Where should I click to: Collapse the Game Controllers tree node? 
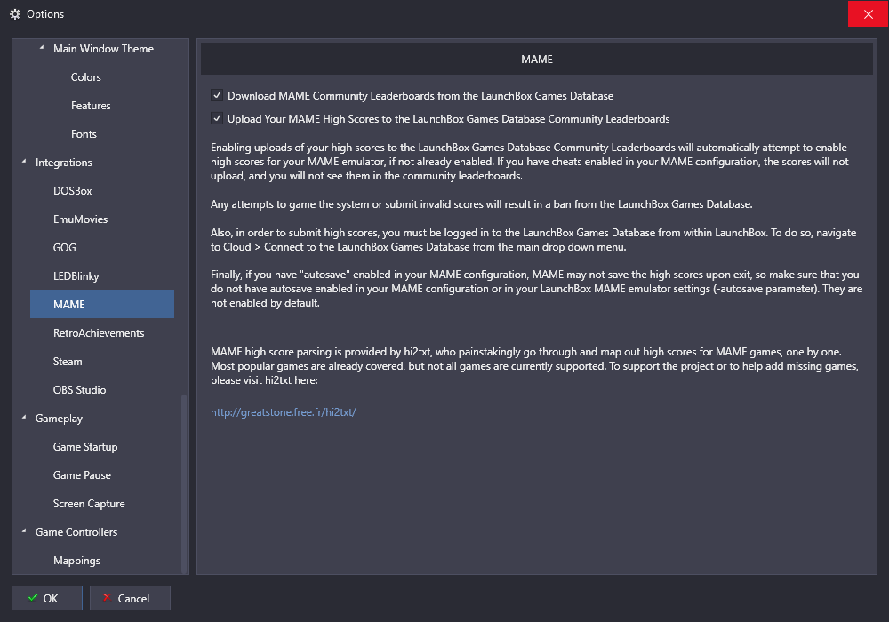click(24, 531)
